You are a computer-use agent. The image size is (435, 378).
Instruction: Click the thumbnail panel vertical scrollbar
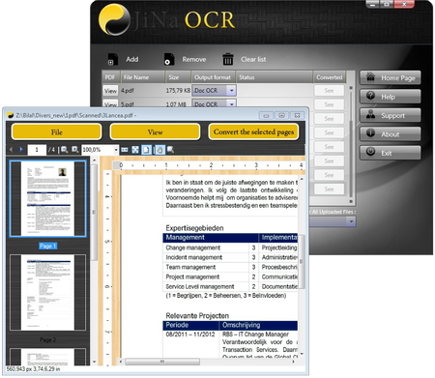[x=94, y=213]
